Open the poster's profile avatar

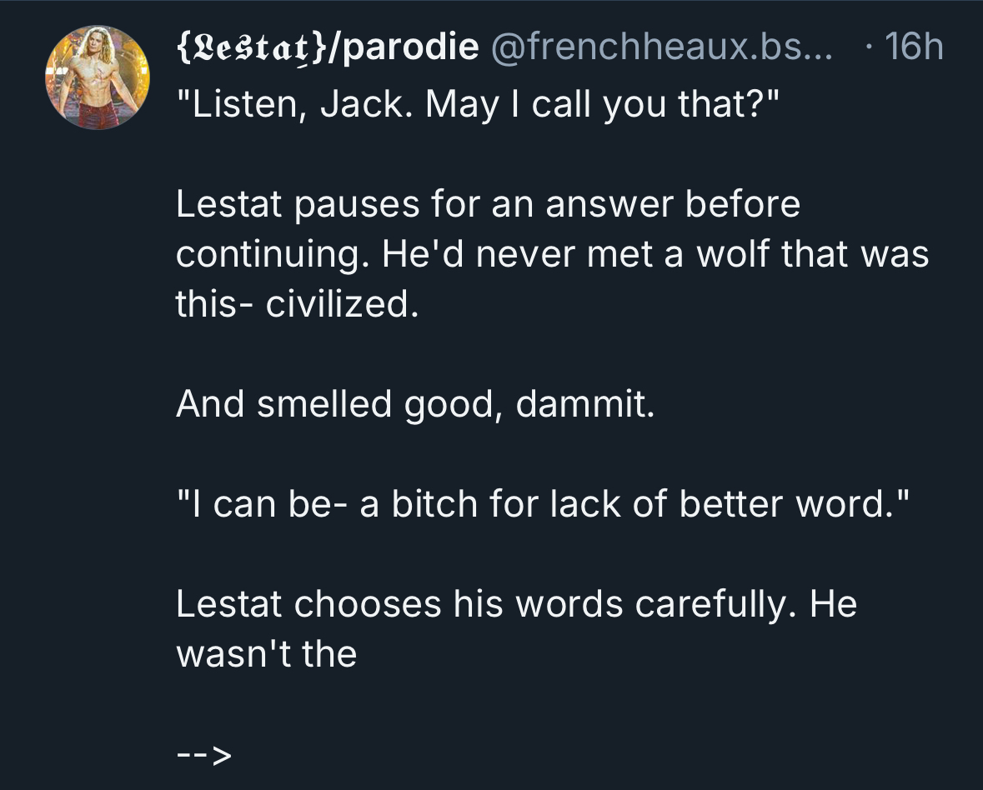tap(95, 77)
